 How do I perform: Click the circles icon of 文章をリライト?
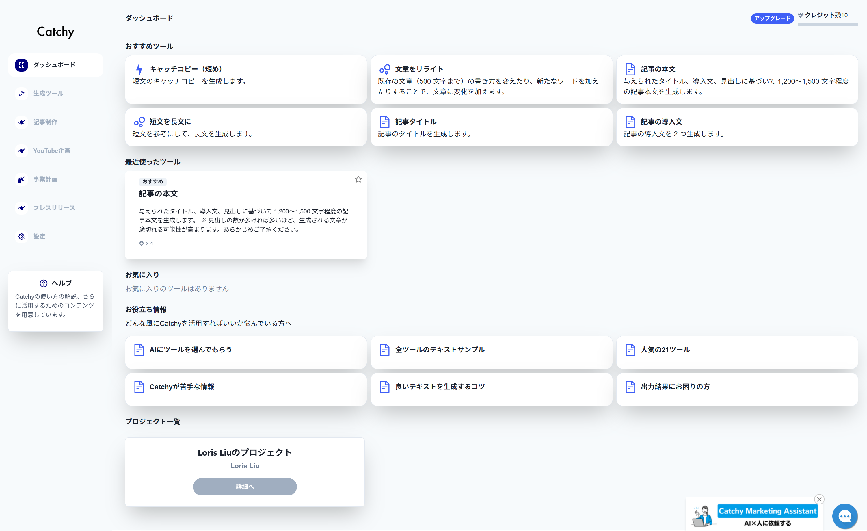pos(385,69)
